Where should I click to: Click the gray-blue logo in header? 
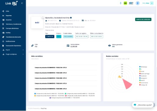131,3
